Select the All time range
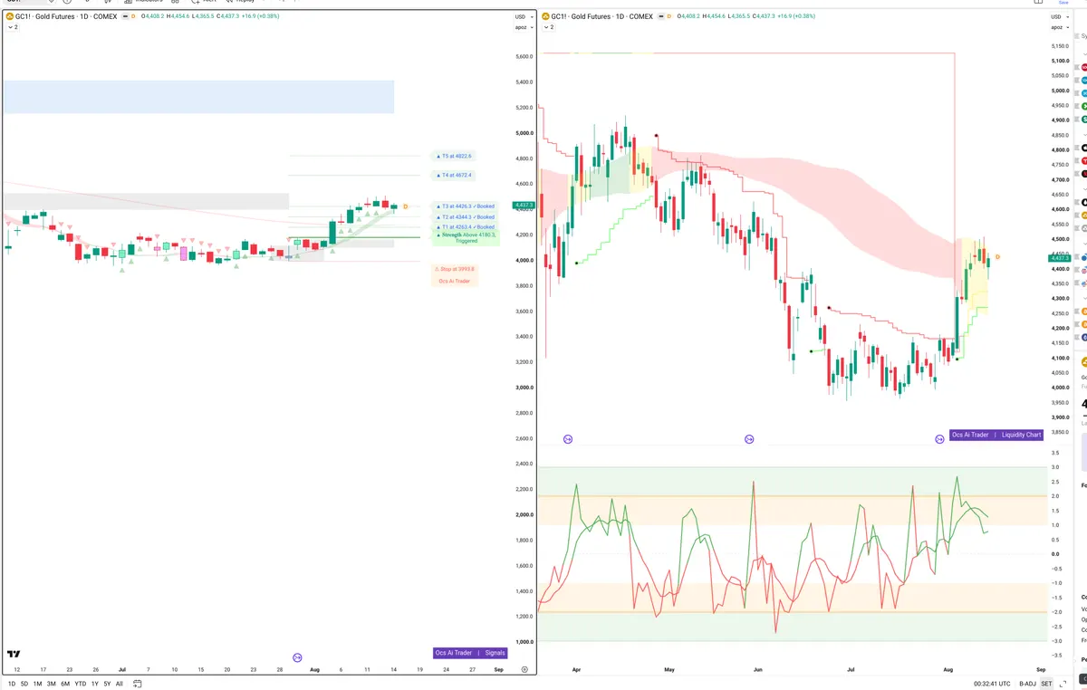This screenshot has width=1087, height=690. [119, 684]
